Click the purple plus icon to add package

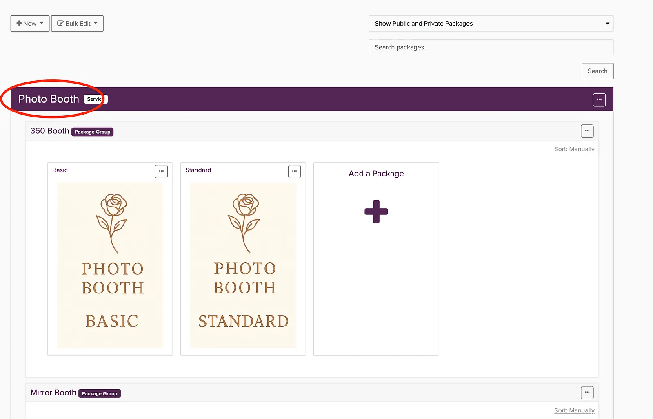[376, 212]
